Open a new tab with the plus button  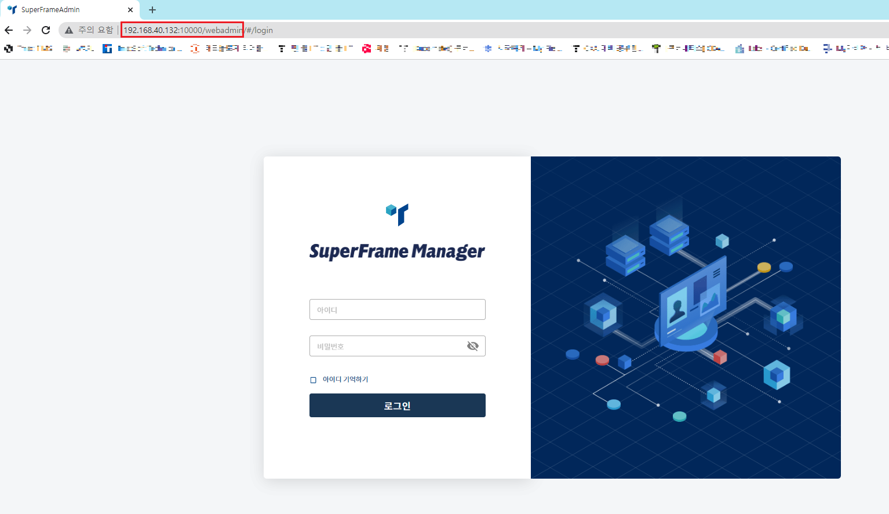[x=152, y=10]
